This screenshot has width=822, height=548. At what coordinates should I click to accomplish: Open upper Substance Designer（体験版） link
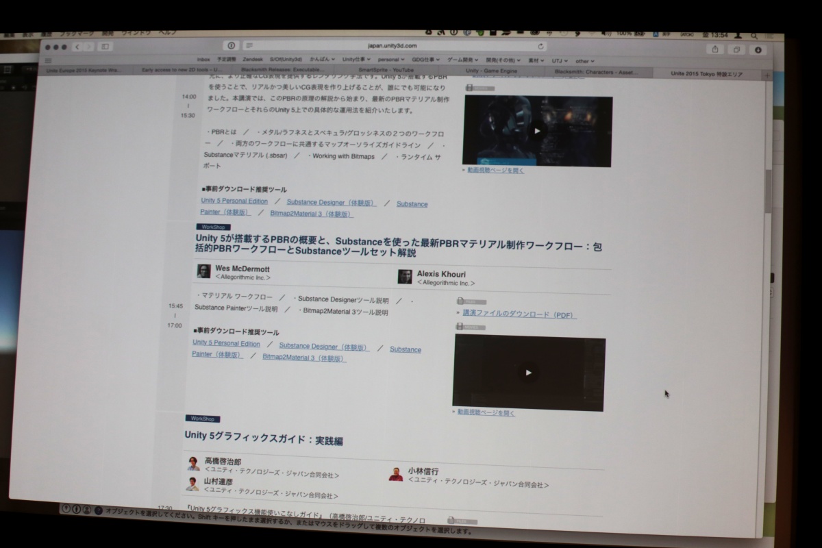(332, 203)
